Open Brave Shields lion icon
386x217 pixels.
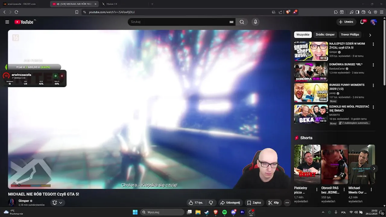pos(288,12)
